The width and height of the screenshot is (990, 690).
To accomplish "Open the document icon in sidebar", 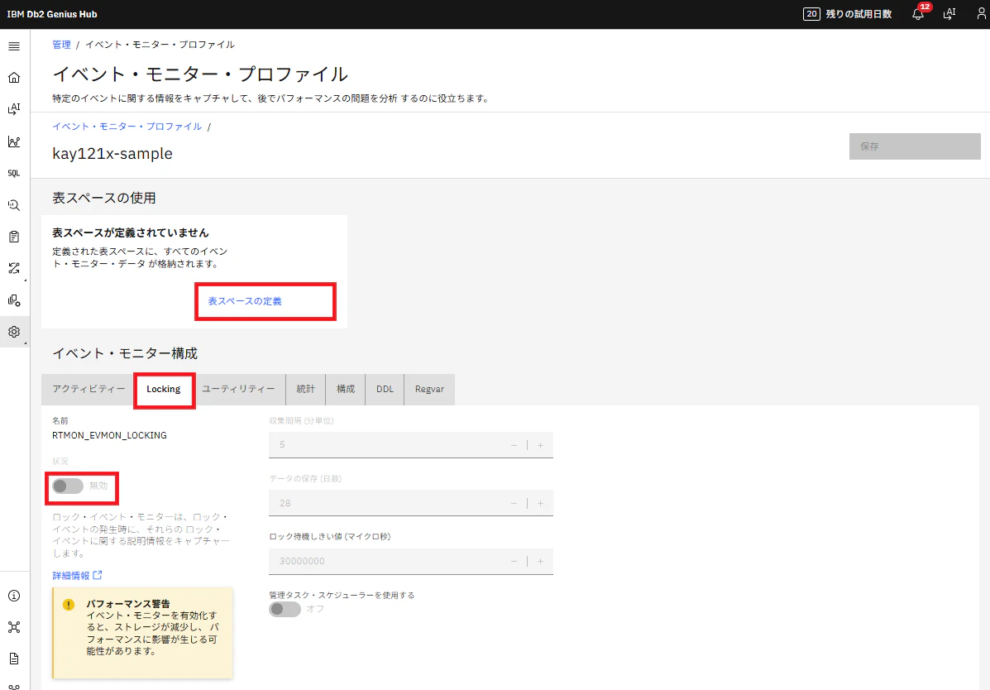I will pyautogui.click(x=14, y=659).
